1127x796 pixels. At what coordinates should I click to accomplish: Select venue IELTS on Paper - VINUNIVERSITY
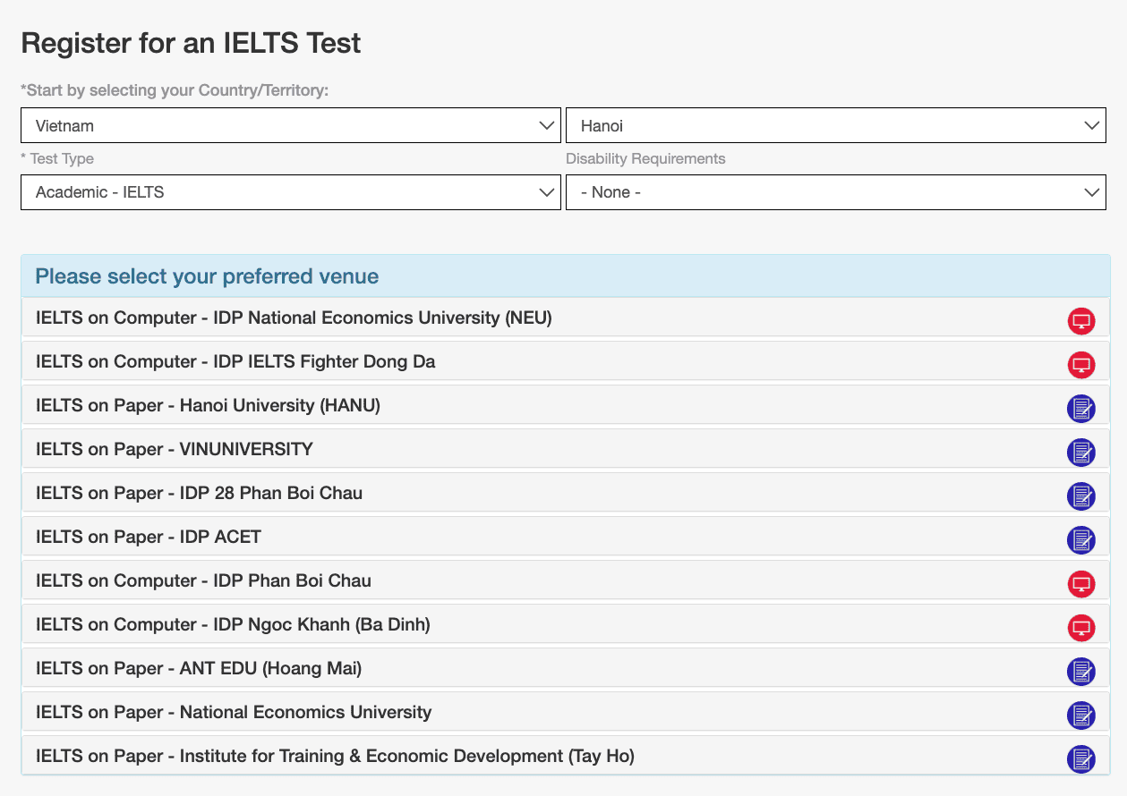175,449
